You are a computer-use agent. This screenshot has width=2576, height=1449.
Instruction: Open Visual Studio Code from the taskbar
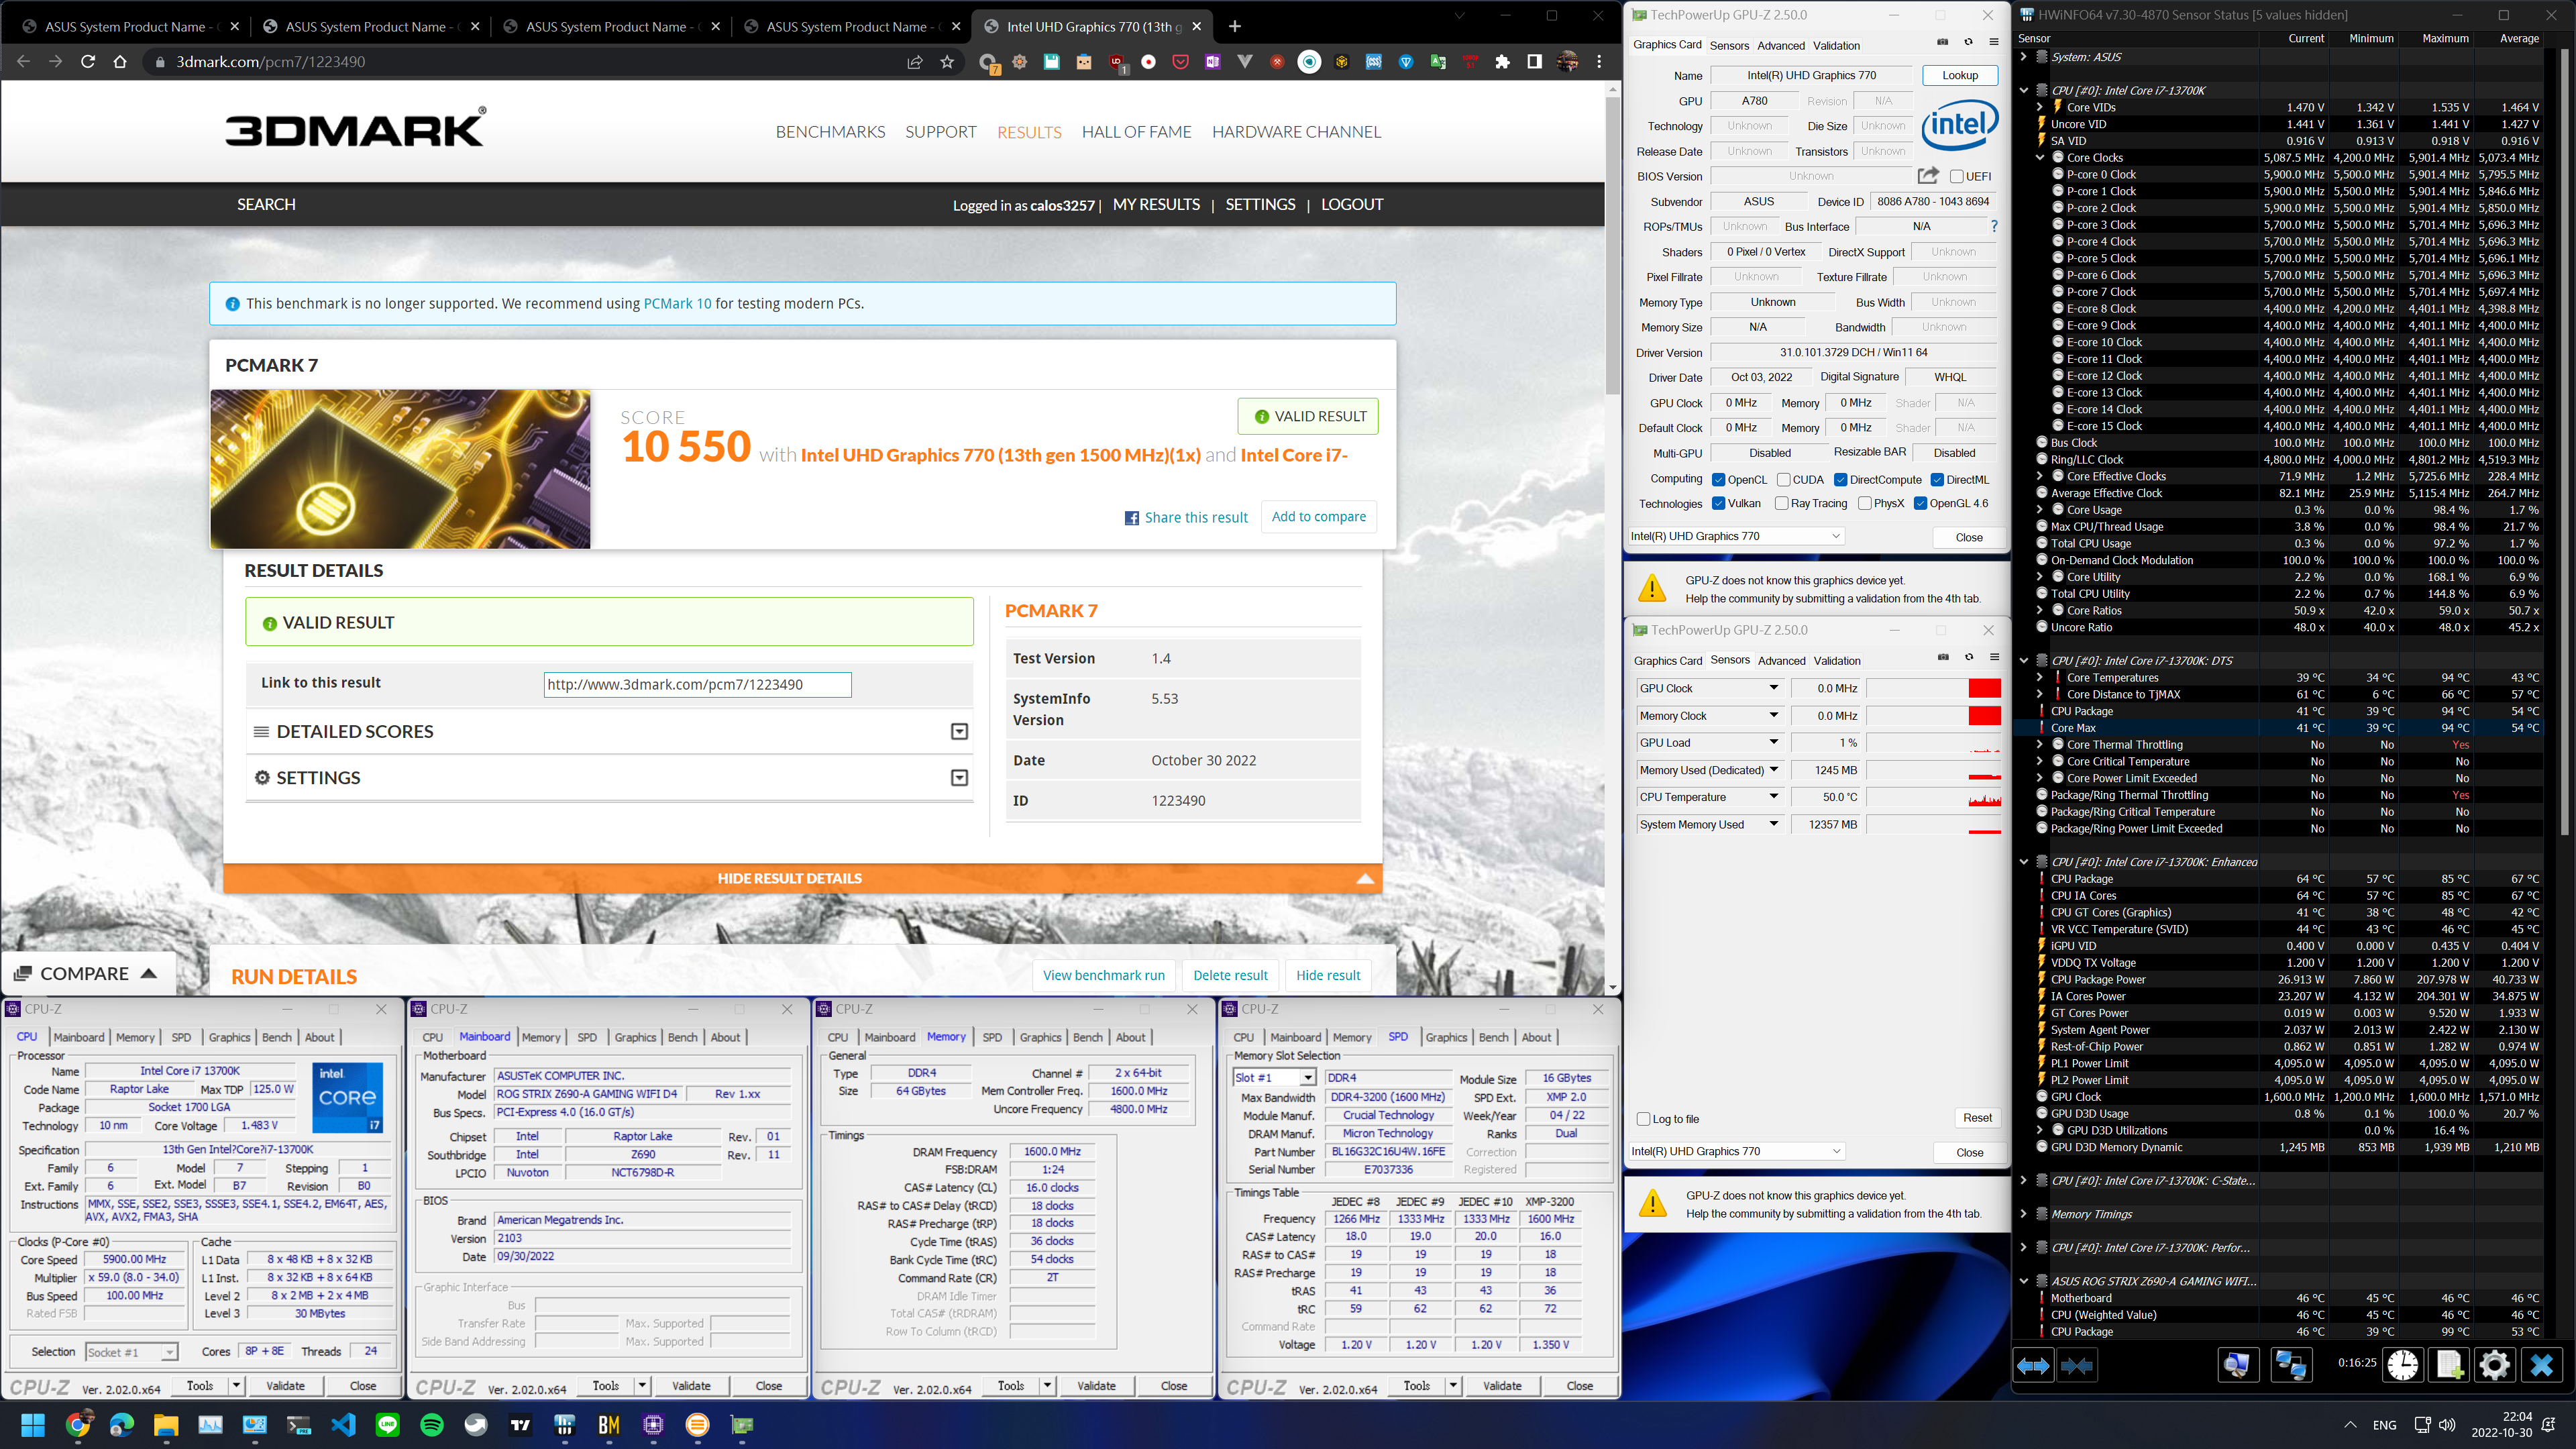click(343, 1425)
